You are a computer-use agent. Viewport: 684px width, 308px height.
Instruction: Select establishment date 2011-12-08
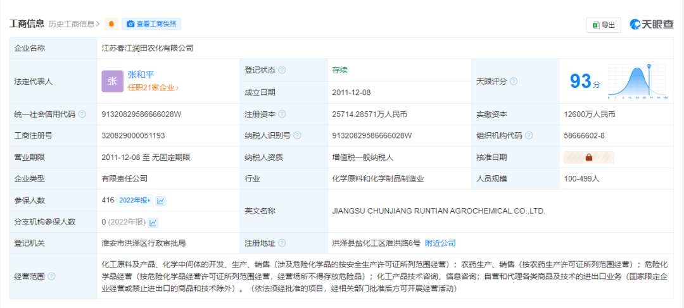pyautogui.click(x=351, y=92)
